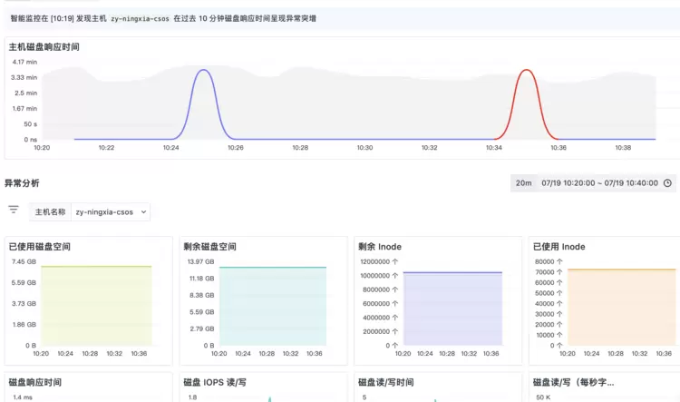Click the 主机磁盘响应时间 chart title

pyautogui.click(x=44, y=46)
